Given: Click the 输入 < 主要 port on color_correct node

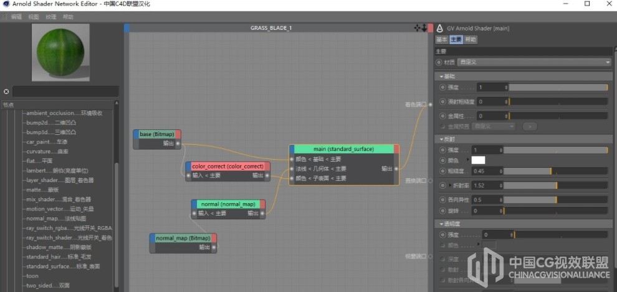Looking at the screenshot, I should coord(188,175).
